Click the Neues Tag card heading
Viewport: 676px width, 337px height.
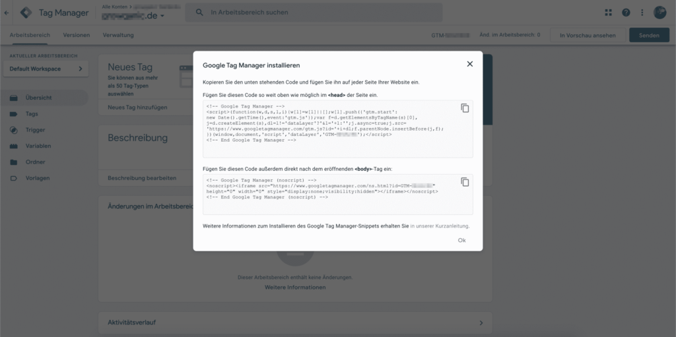[x=130, y=67]
